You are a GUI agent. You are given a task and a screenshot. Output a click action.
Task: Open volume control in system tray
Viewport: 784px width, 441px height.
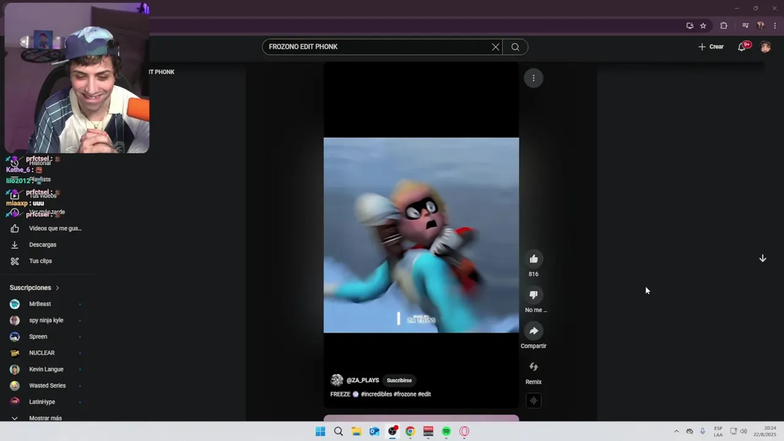(x=744, y=431)
